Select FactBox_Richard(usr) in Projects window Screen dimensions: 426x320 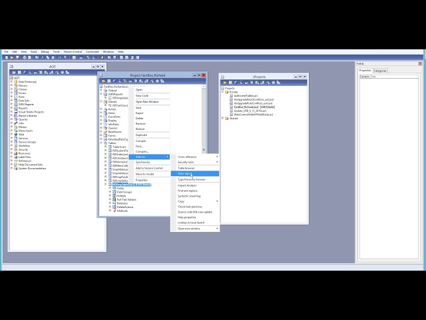pyautogui.click(x=254, y=107)
